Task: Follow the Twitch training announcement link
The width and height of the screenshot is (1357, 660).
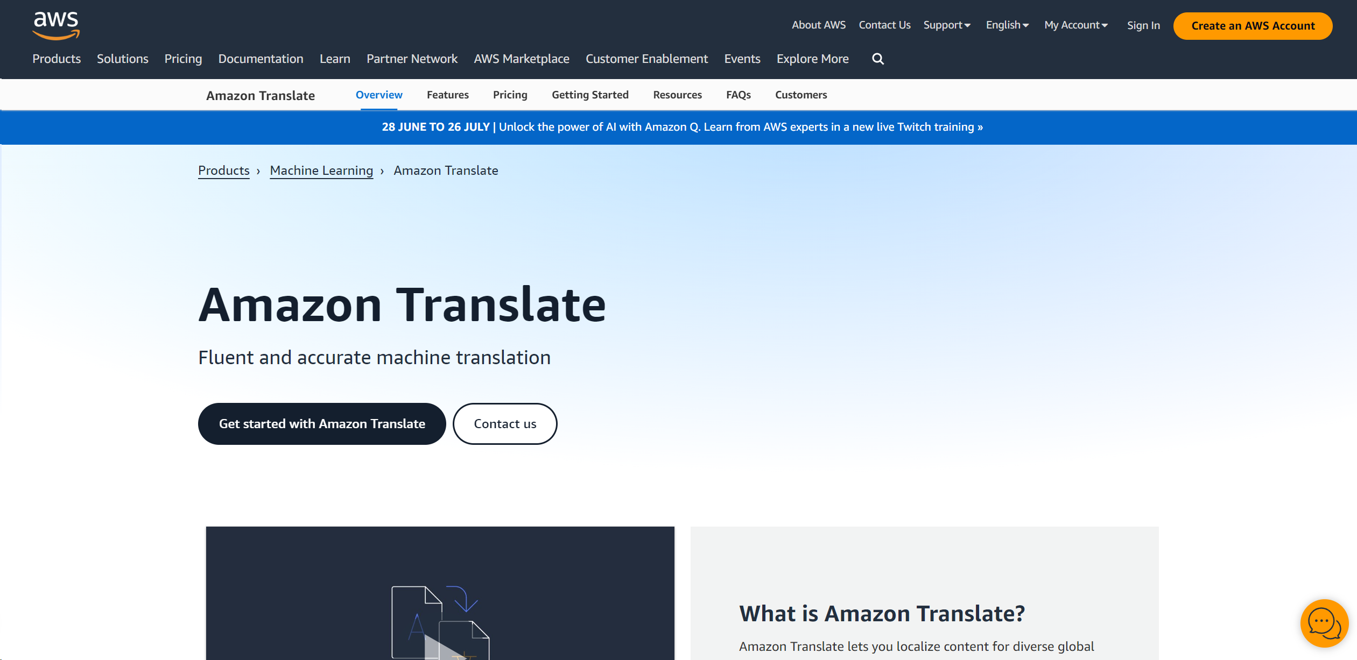Action: [x=681, y=127]
